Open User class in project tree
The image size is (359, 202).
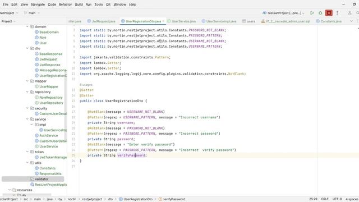41,43
